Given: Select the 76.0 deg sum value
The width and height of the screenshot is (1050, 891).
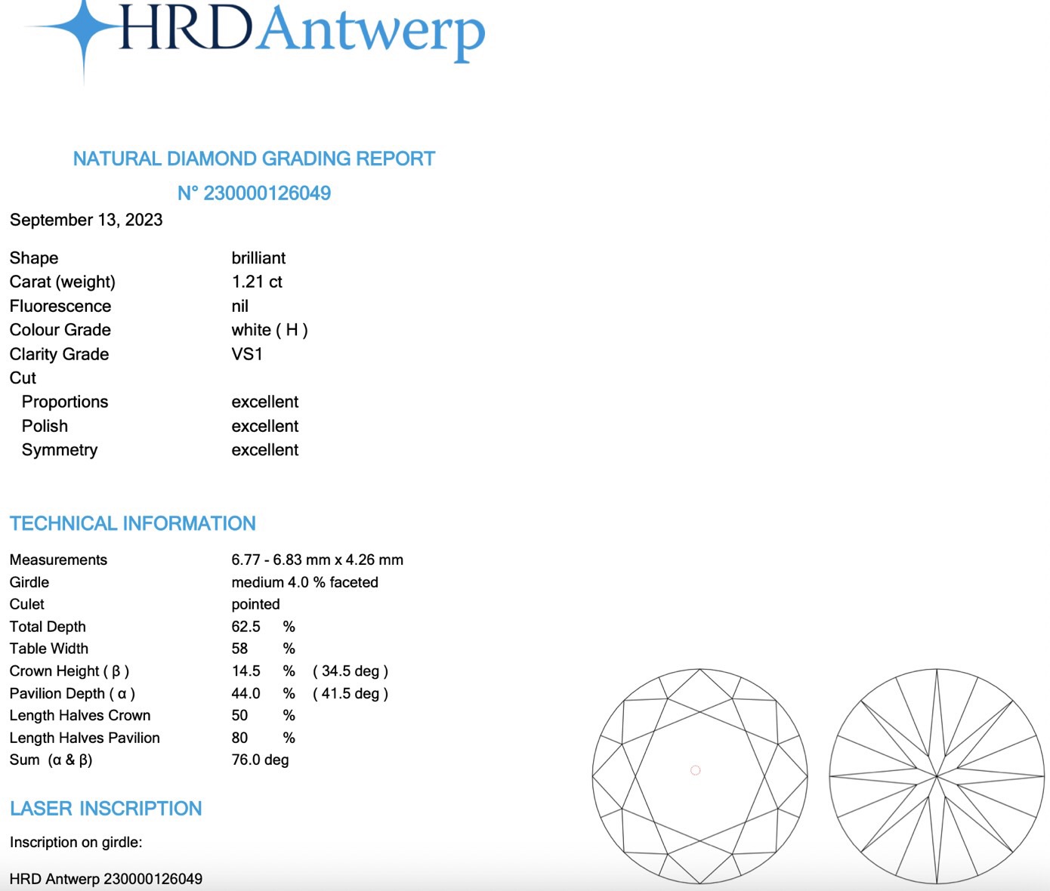Looking at the screenshot, I should pyautogui.click(x=260, y=760).
